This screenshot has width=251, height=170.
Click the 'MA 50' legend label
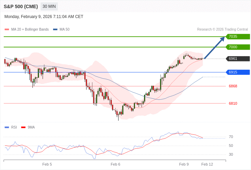(x=65, y=30)
